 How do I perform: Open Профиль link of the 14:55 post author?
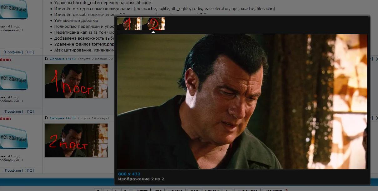13,170
